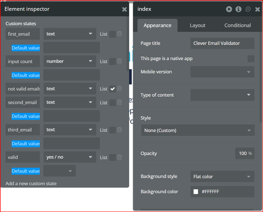263x212 pixels.
Task: Click Default value label under second_email
Action: [26, 116]
